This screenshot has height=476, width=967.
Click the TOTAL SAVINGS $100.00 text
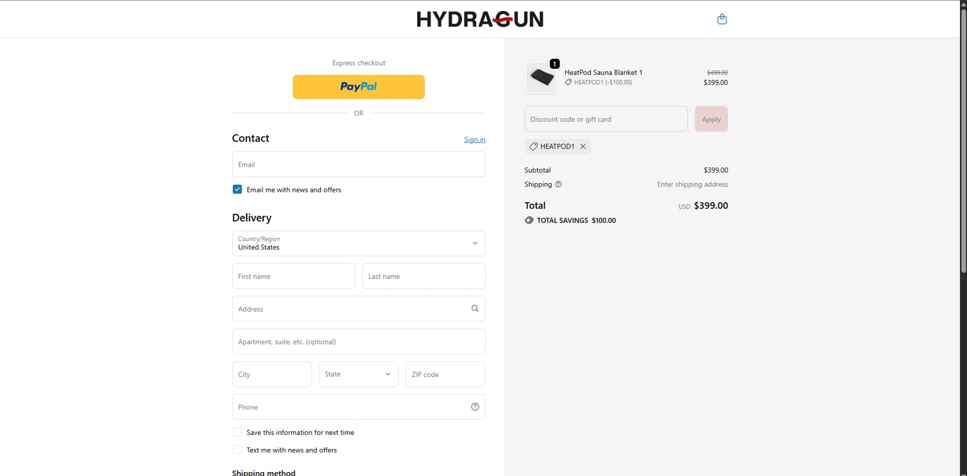[x=576, y=220]
